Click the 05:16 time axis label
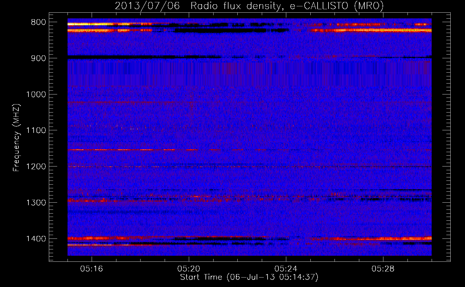The width and height of the screenshot is (465, 287). coord(92,269)
